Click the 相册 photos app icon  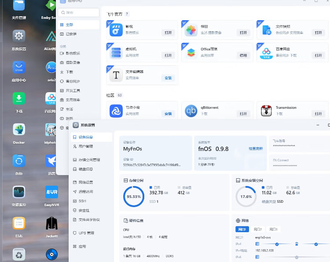point(191,30)
